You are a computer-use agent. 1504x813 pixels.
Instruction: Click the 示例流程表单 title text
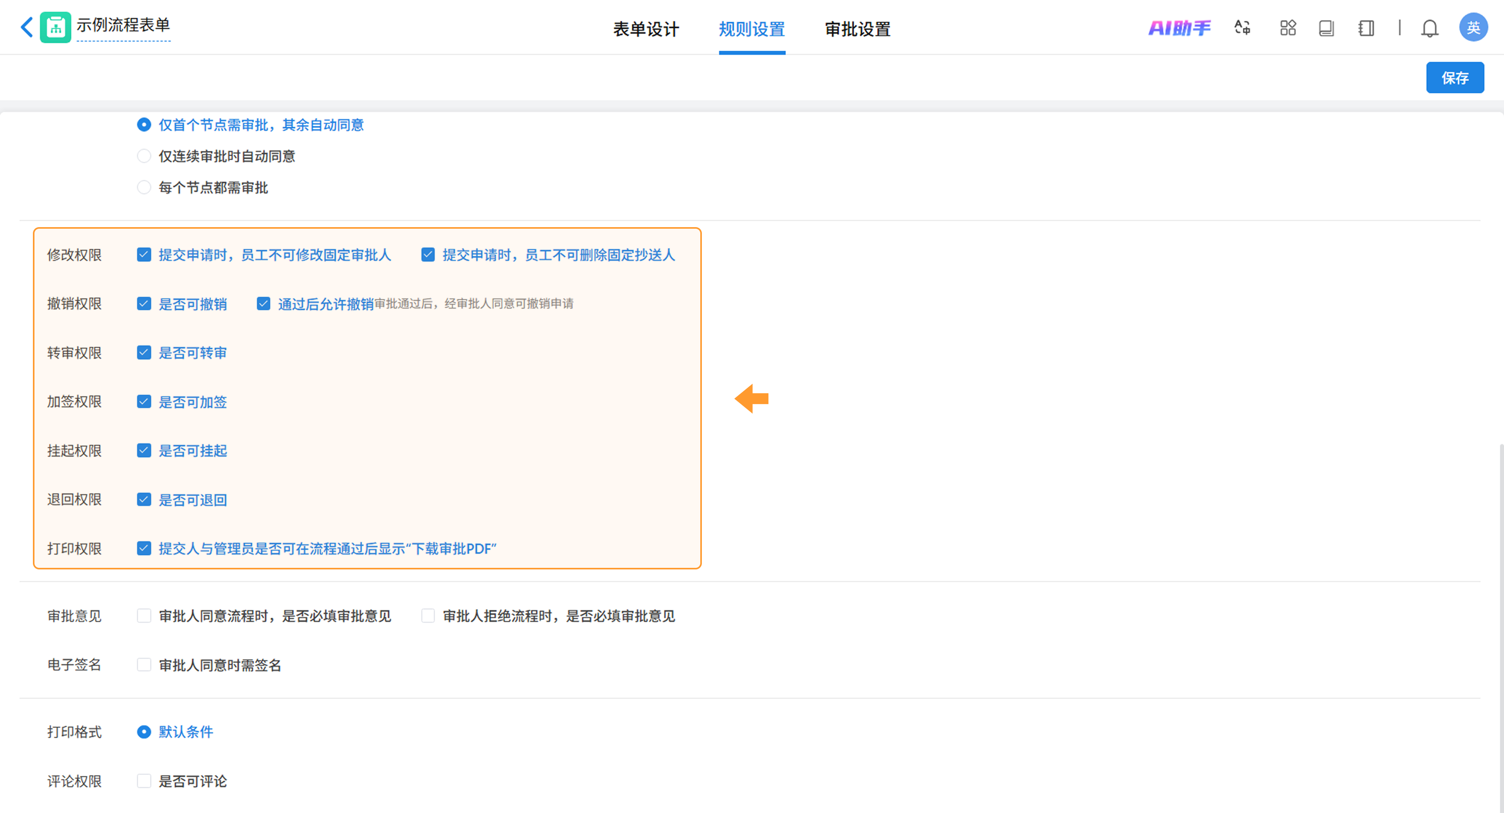(x=123, y=25)
